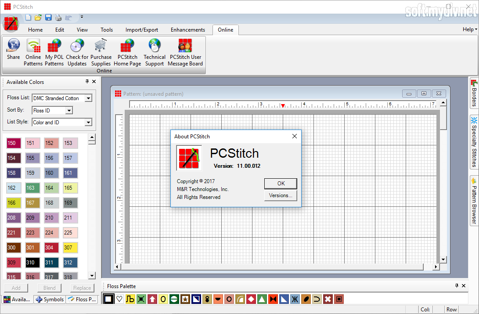
Task: Expand the Specialty Stitches side panel
Action: click(x=474, y=142)
